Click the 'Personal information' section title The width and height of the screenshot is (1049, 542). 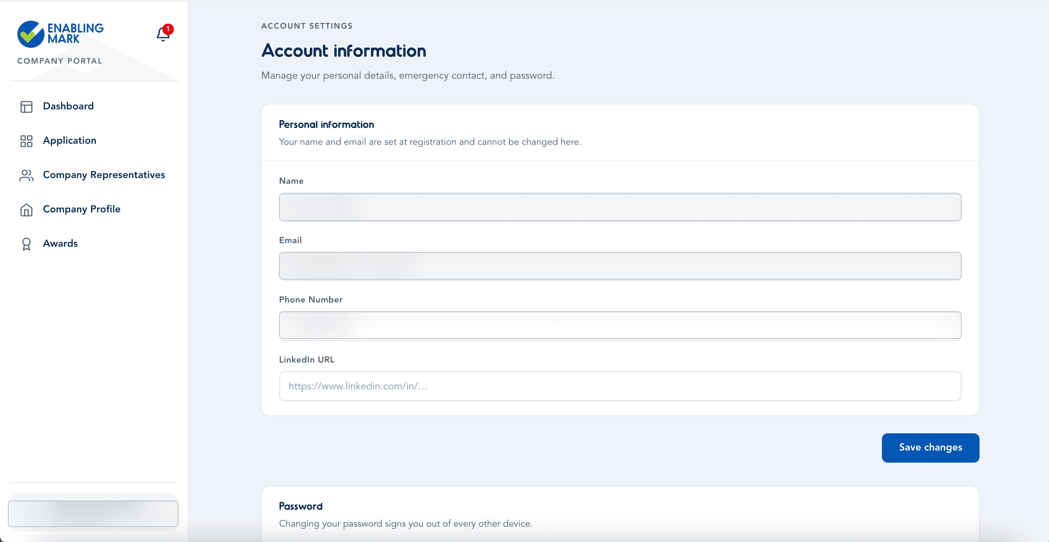pos(326,124)
